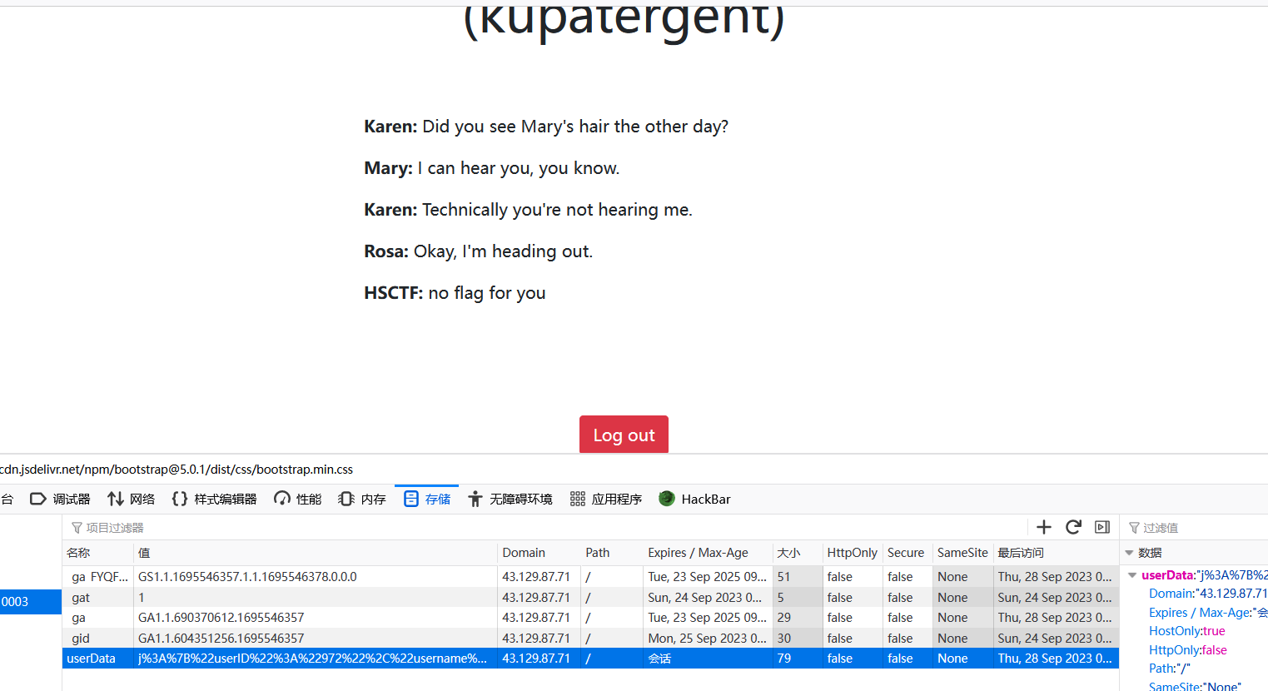Sort cookies by HttpOnly column header
The image size is (1268, 691).
(x=851, y=553)
